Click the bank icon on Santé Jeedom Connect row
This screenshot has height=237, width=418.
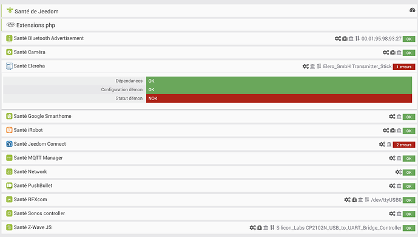[389, 145]
